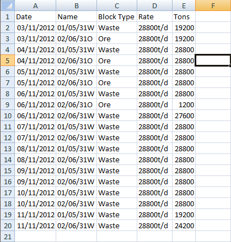Select cell containing 27600 tons
231x242 pixels.
click(x=184, y=116)
